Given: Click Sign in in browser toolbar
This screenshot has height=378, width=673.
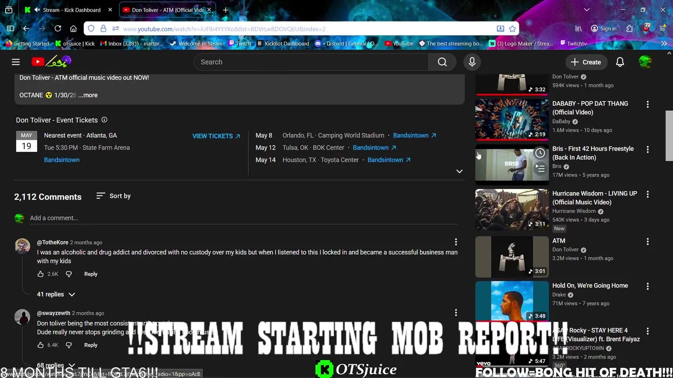Looking at the screenshot, I should 604,29.
